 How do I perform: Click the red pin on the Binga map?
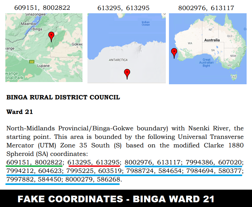point(51,37)
